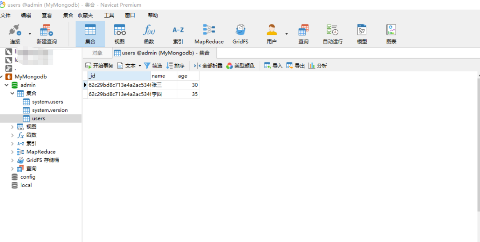The image size is (480, 242).
Task: Click the 连接 (Connection) toolbar icon
Action: (15, 33)
